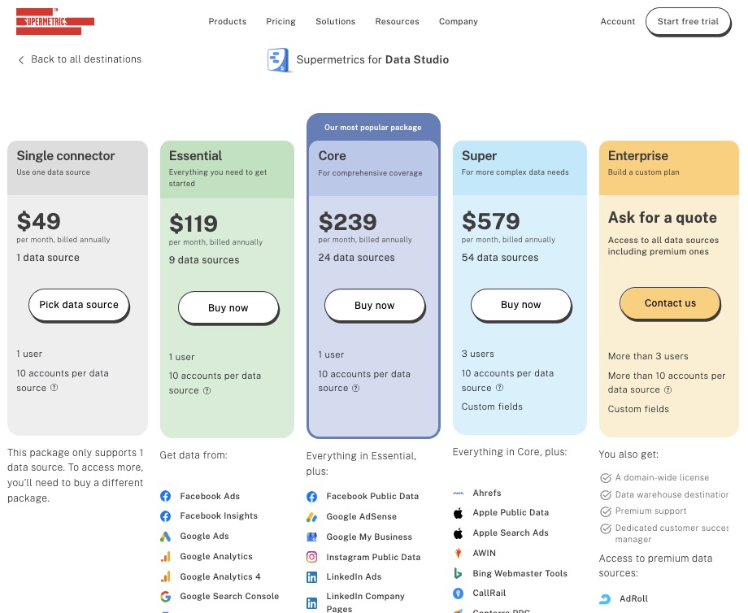748x613 pixels.
Task: Click the Start free trial button
Action: click(x=688, y=21)
